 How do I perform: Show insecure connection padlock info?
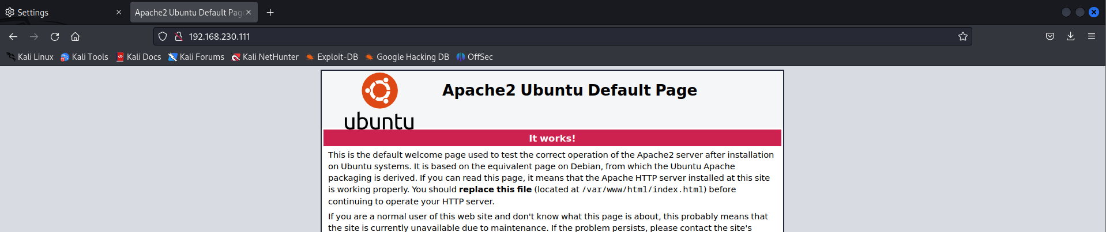pos(179,36)
